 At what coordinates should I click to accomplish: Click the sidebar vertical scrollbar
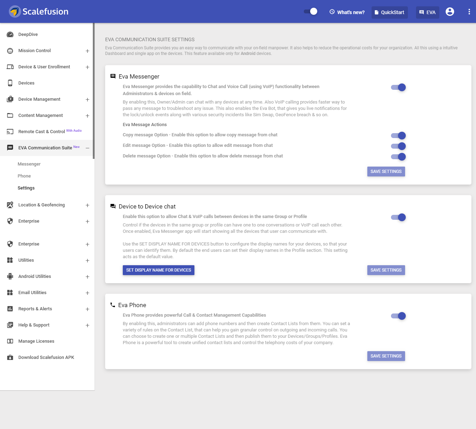click(x=94, y=91)
